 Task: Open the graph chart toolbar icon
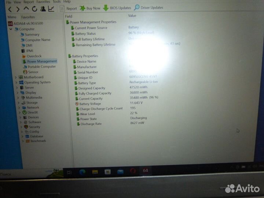click(x=51, y=8)
